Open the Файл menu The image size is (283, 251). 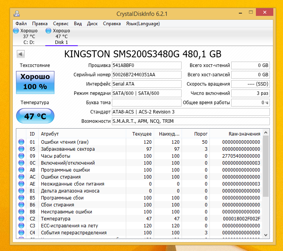(21, 24)
